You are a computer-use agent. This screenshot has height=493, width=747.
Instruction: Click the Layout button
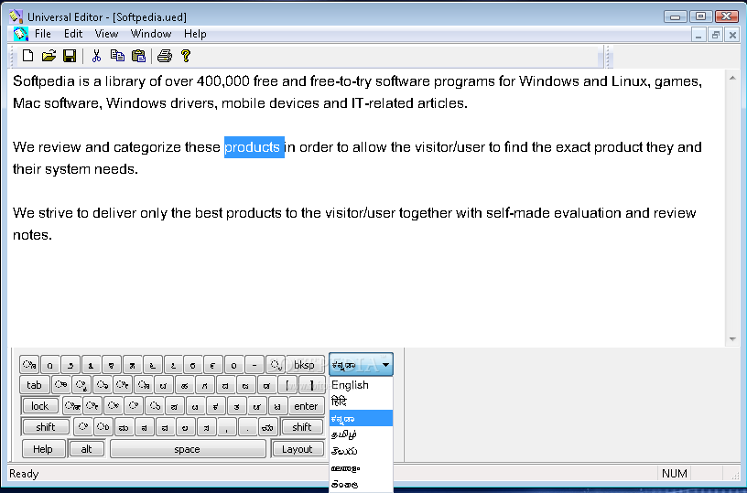click(x=298, y=449)
